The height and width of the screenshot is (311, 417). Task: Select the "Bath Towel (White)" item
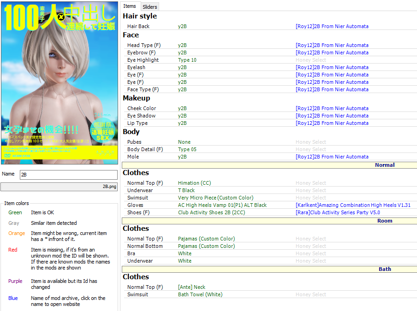[200, 294]
